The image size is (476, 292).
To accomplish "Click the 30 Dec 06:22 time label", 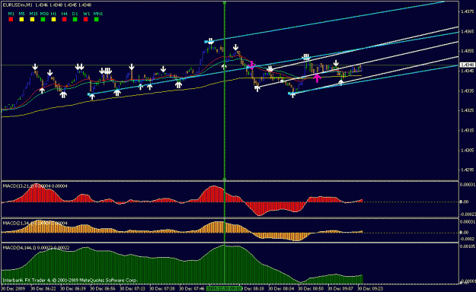I will pyautogui.click(x=43, y=289).
